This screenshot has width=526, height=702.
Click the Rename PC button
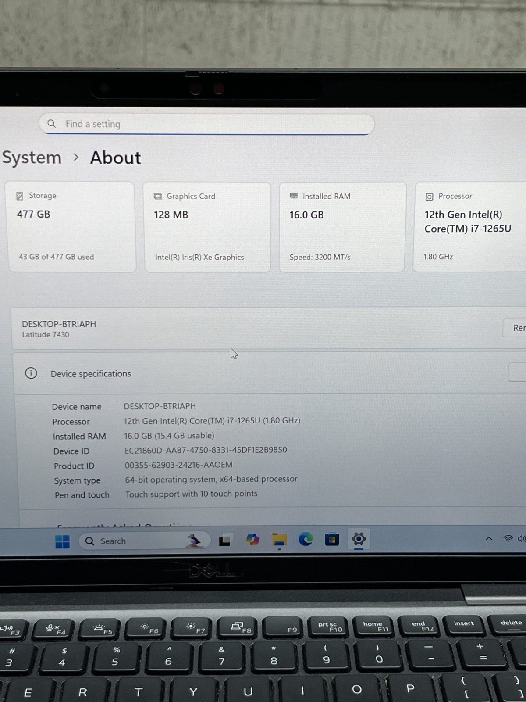point(514,328)
